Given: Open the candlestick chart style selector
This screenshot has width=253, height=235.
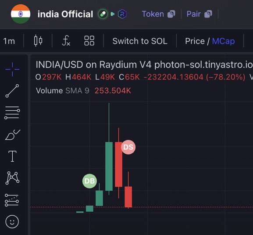Looking at the screenshot, I should [38, 41].
